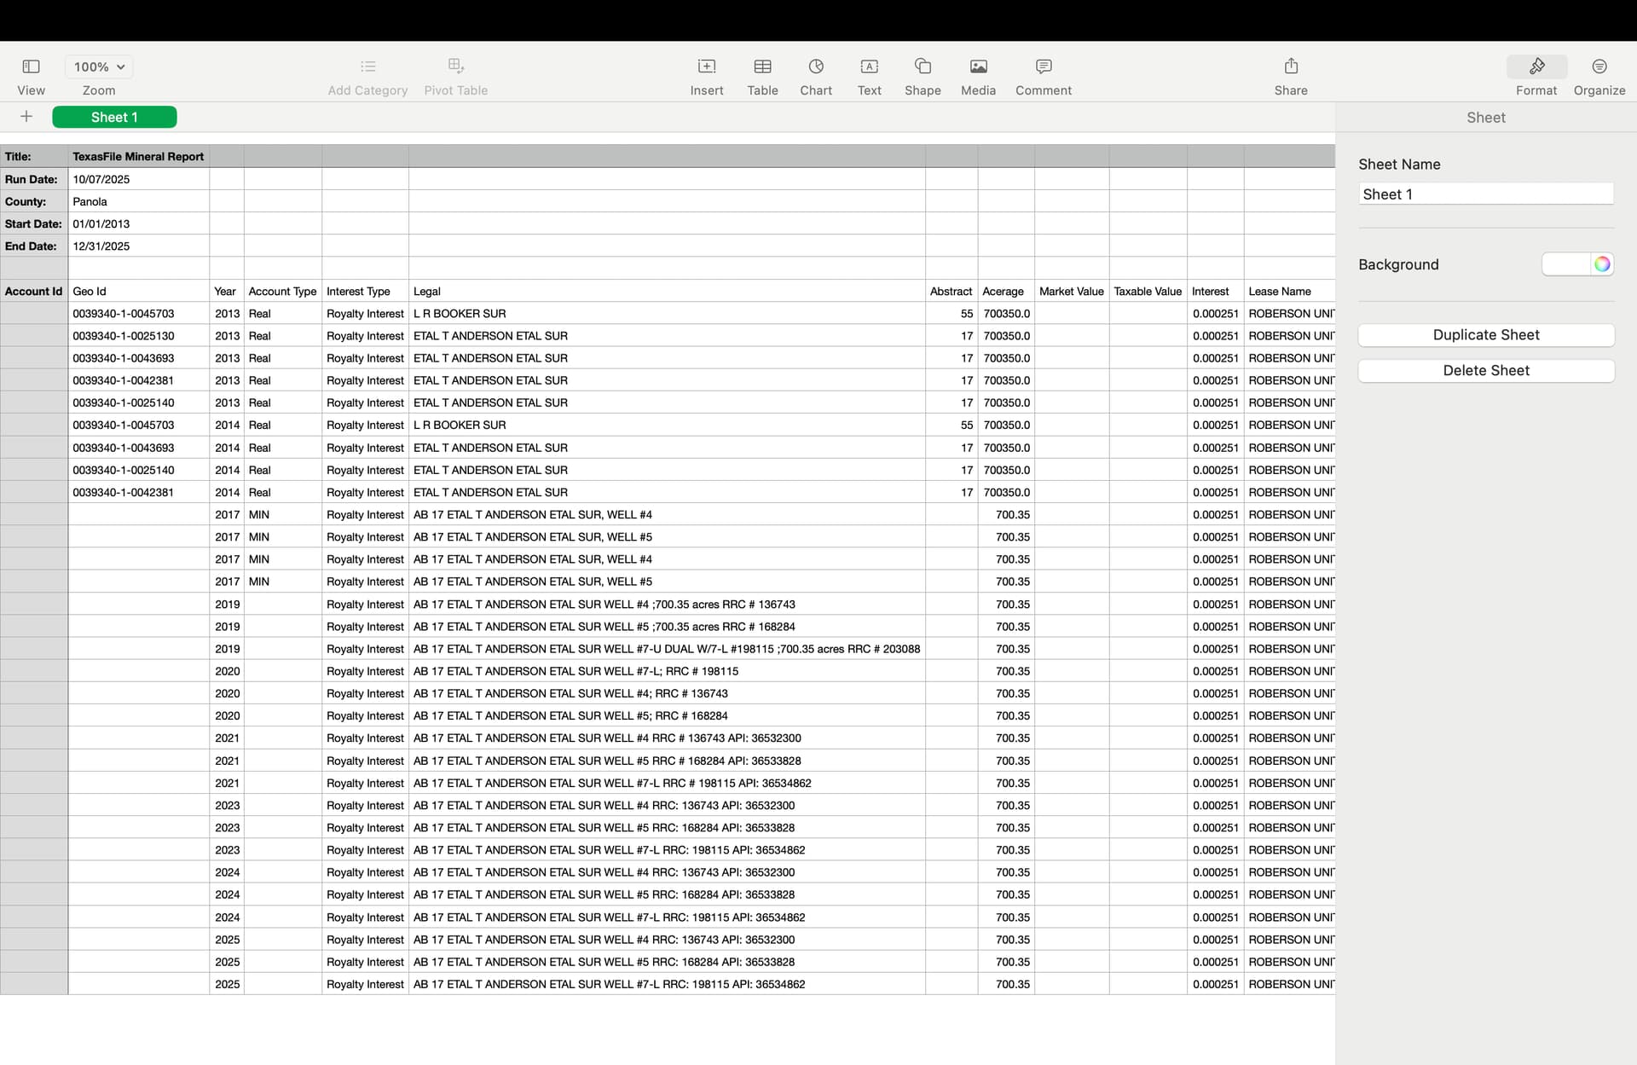
Task: Click the Sheet Name text field
Action: [x=1485, y=194]
